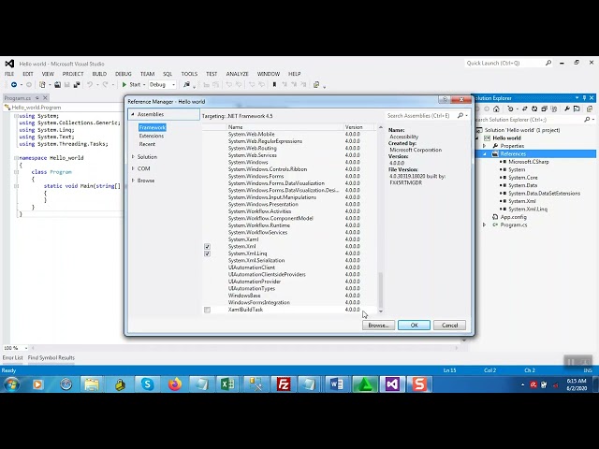Click the Browse... button in Reference Manager
This screenshot has width=599, height=449.
click(378, 325)
